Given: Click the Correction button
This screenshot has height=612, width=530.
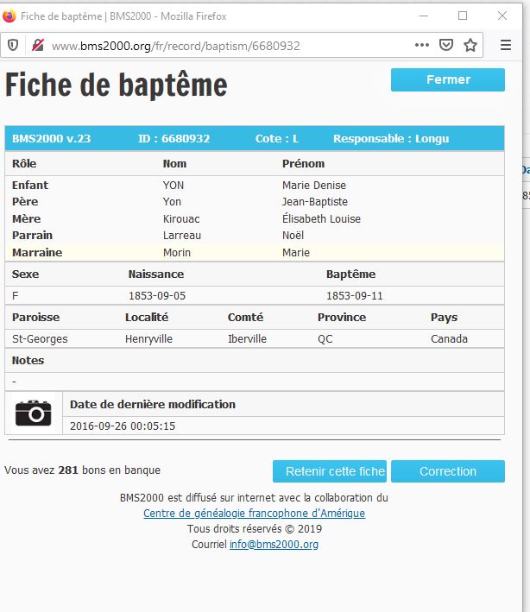Looking at the screenshot, I should 448,471.
